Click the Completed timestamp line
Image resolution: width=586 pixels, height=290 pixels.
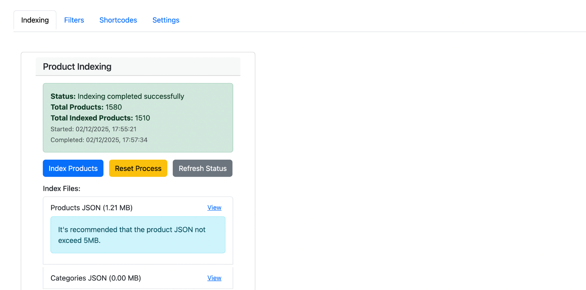[x=99, y=140]
